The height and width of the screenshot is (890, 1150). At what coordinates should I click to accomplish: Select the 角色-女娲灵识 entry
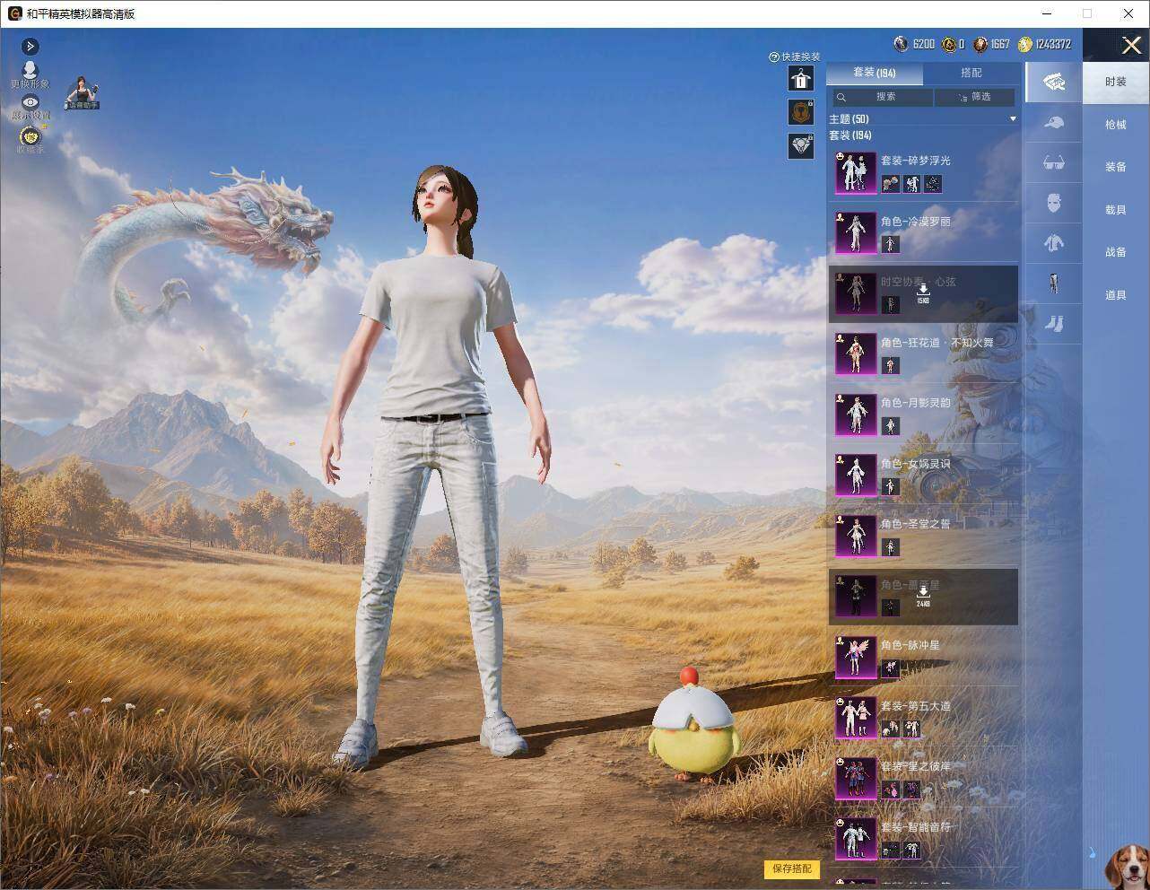point(923,475)
